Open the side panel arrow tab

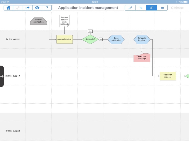2,76
